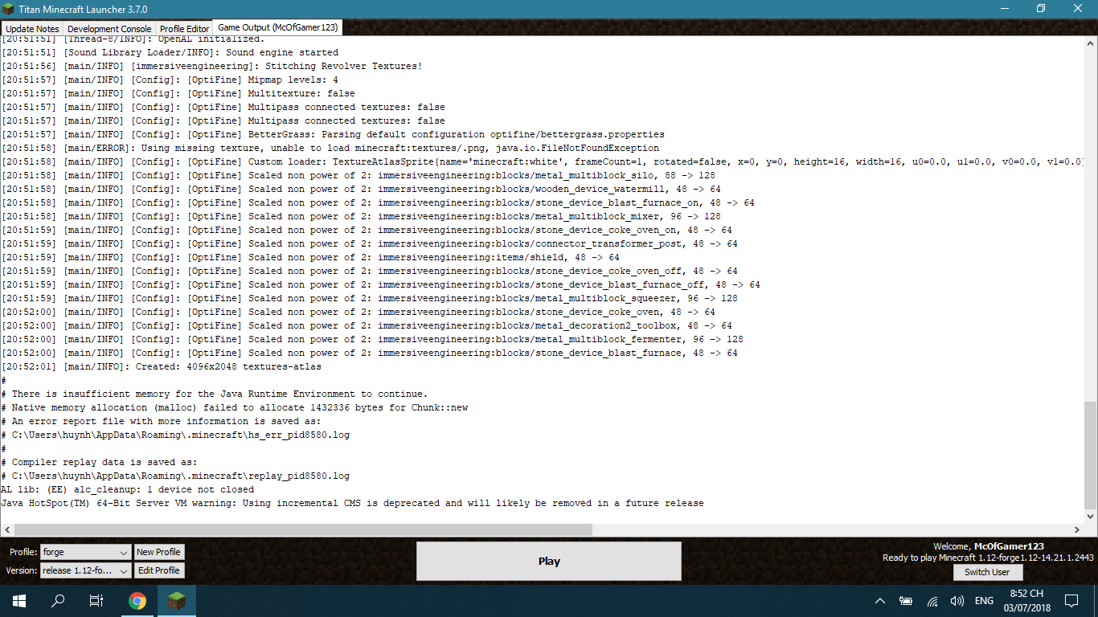Viewport: 1098px width, 617px height.
Task: Select the Minecraft launcher taskbar icon
Action: coord(177,601)
